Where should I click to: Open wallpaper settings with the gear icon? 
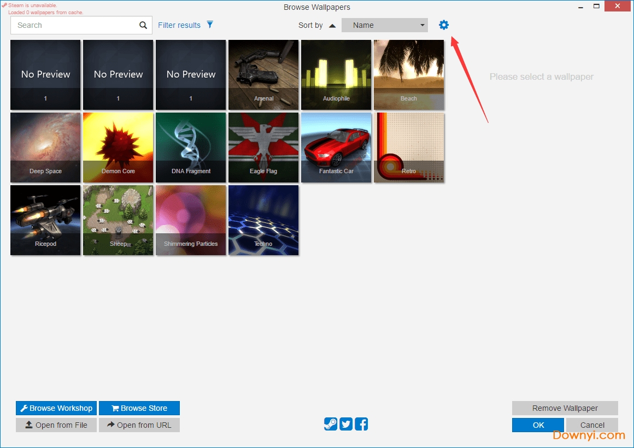(x=443, y=25)
